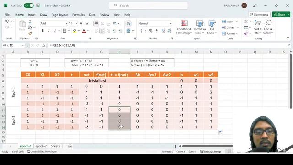Click Merge & Center icon
Screen dimensions: 293x165
[129, 31]
